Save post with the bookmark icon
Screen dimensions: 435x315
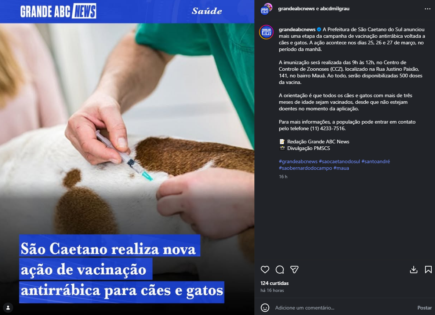click(x=428, y=270)
